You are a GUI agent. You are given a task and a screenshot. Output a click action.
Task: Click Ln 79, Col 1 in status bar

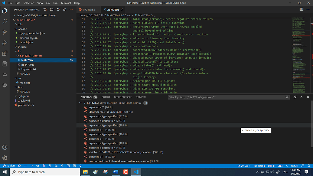click(x=244, y=166)
